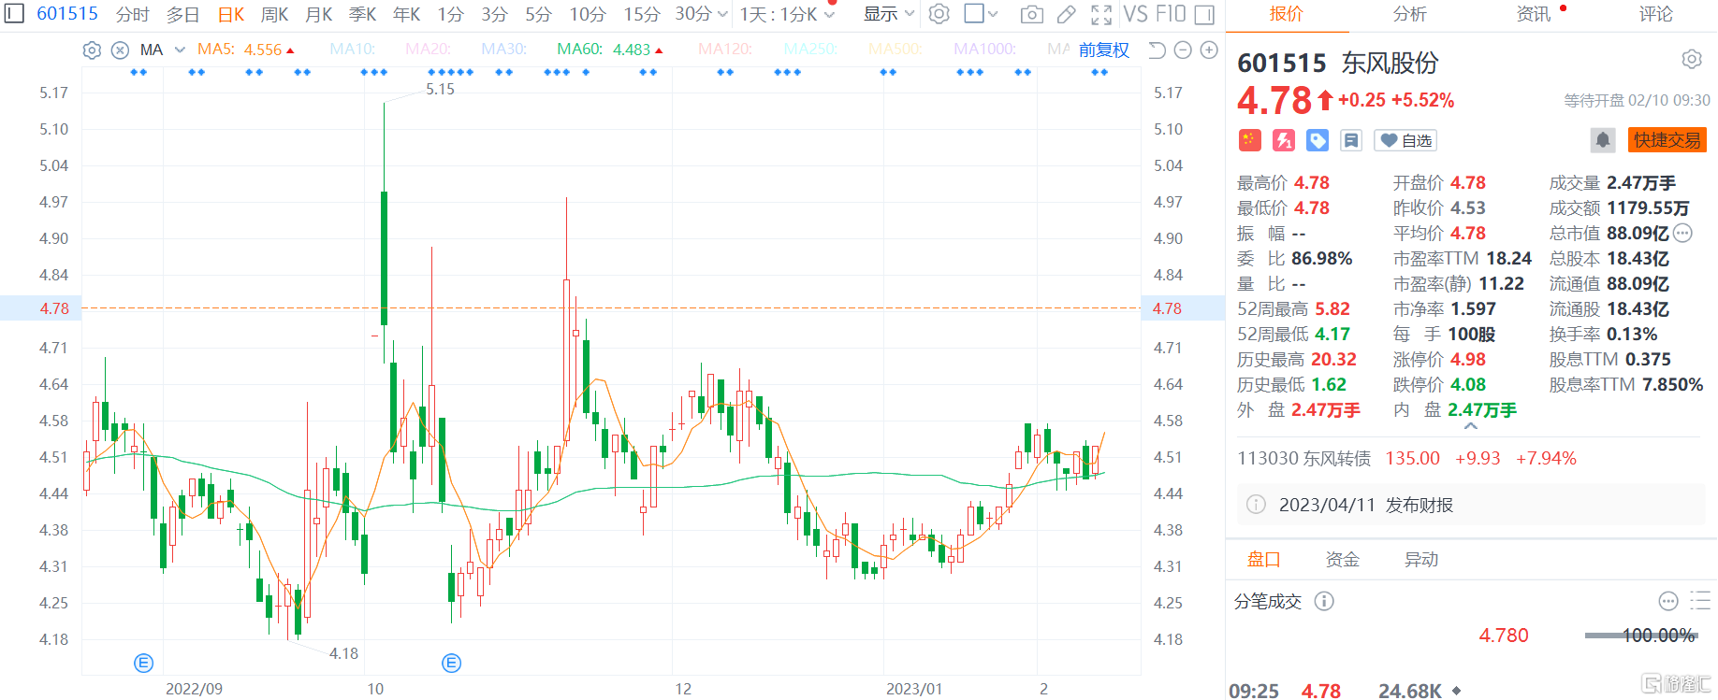Toggle MA250 moving average line
Image resolution: width=1718 pixels, height=700 pixels.
pyautogui.click(x=810, y=50)
